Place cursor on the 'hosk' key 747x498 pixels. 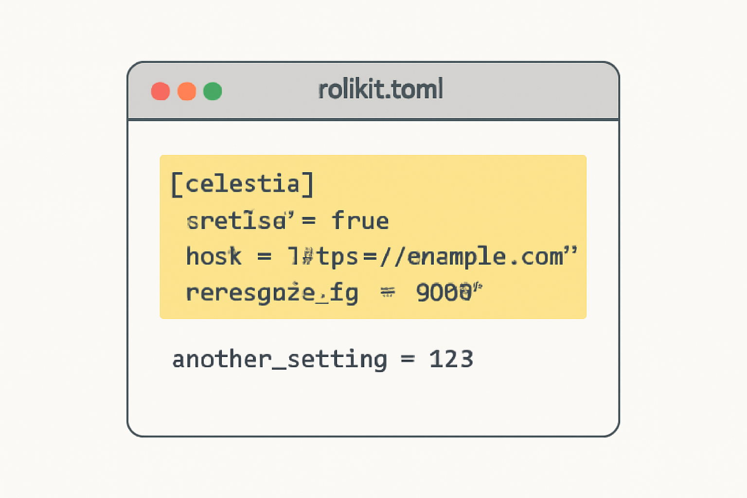(x=213, y=256)
